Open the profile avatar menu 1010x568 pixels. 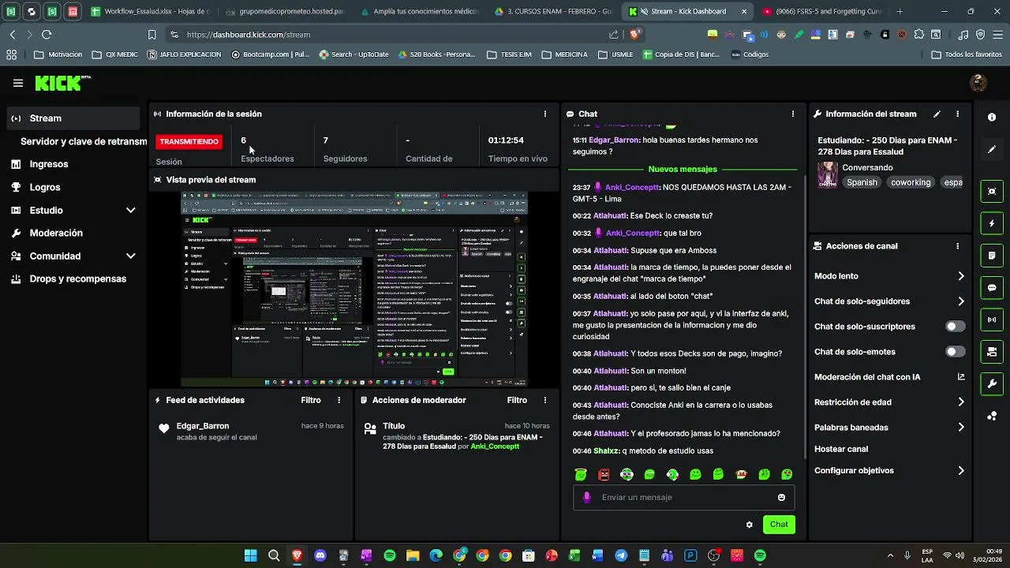[x=978, y=83]
